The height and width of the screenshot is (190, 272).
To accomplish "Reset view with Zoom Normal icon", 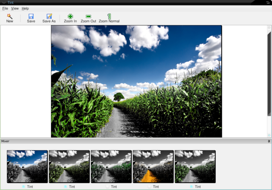I will tap(109, 16).
